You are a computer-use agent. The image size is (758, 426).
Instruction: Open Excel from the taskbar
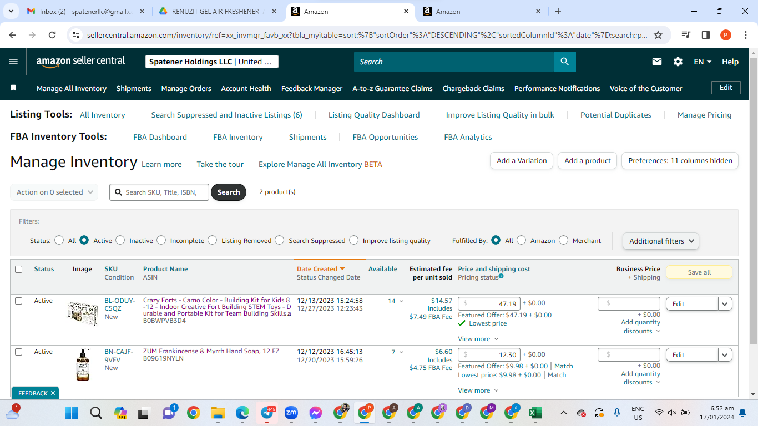[535, 413]
